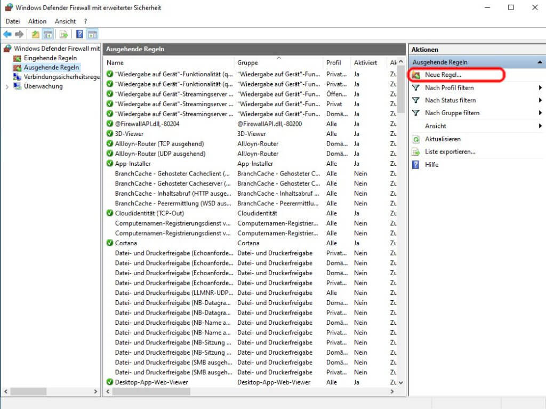Select the Windows Defender Firewall root node
Image resolution: width=546 pixels, height=409 pixels.
pos(57,49)
